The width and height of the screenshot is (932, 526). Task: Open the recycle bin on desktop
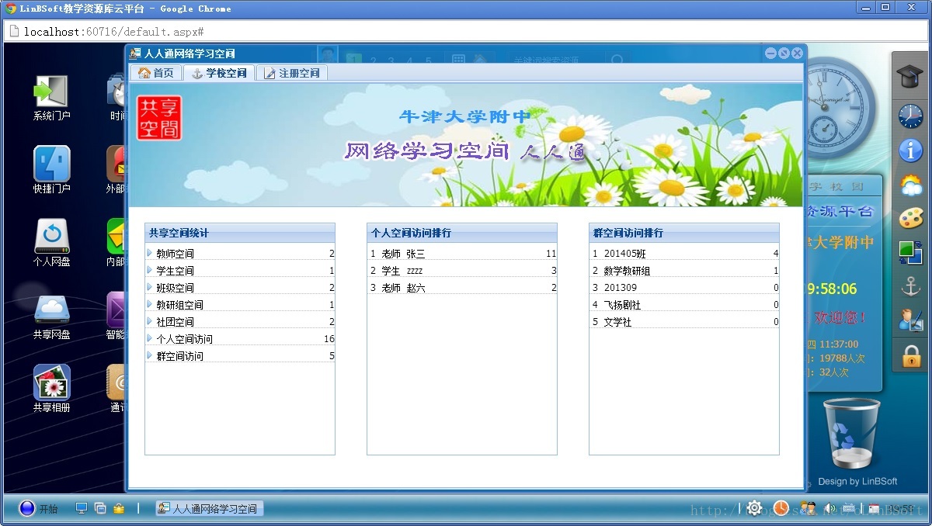click(x=850, y=433)
